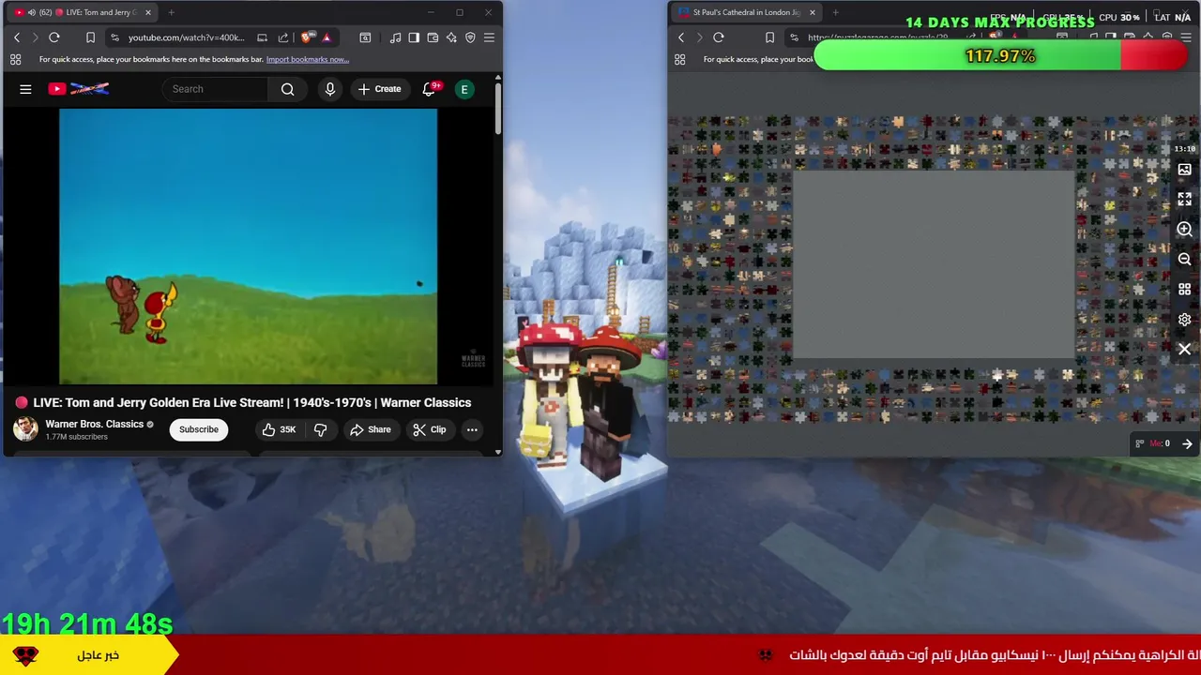Open Leo AI star icon in YouTube window

(451, 37)
